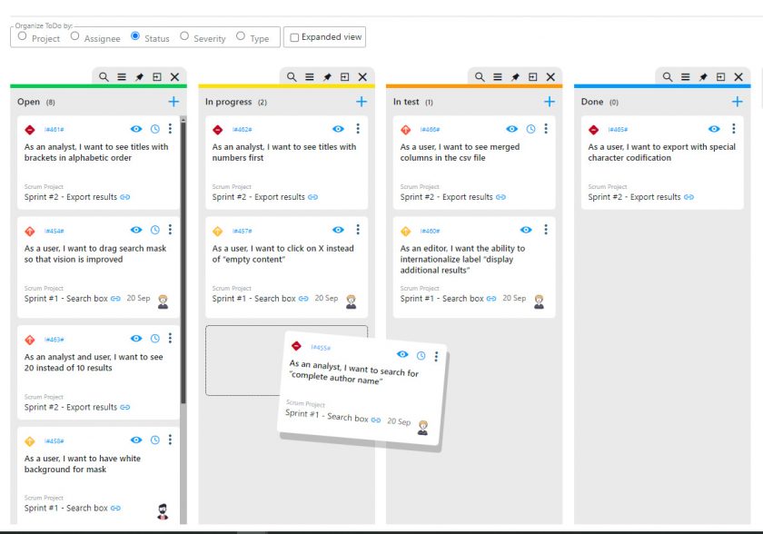Open the three-dot menu on card #465
The width and height of the screenshot is (763, 534).
click(x=733, y=127)
